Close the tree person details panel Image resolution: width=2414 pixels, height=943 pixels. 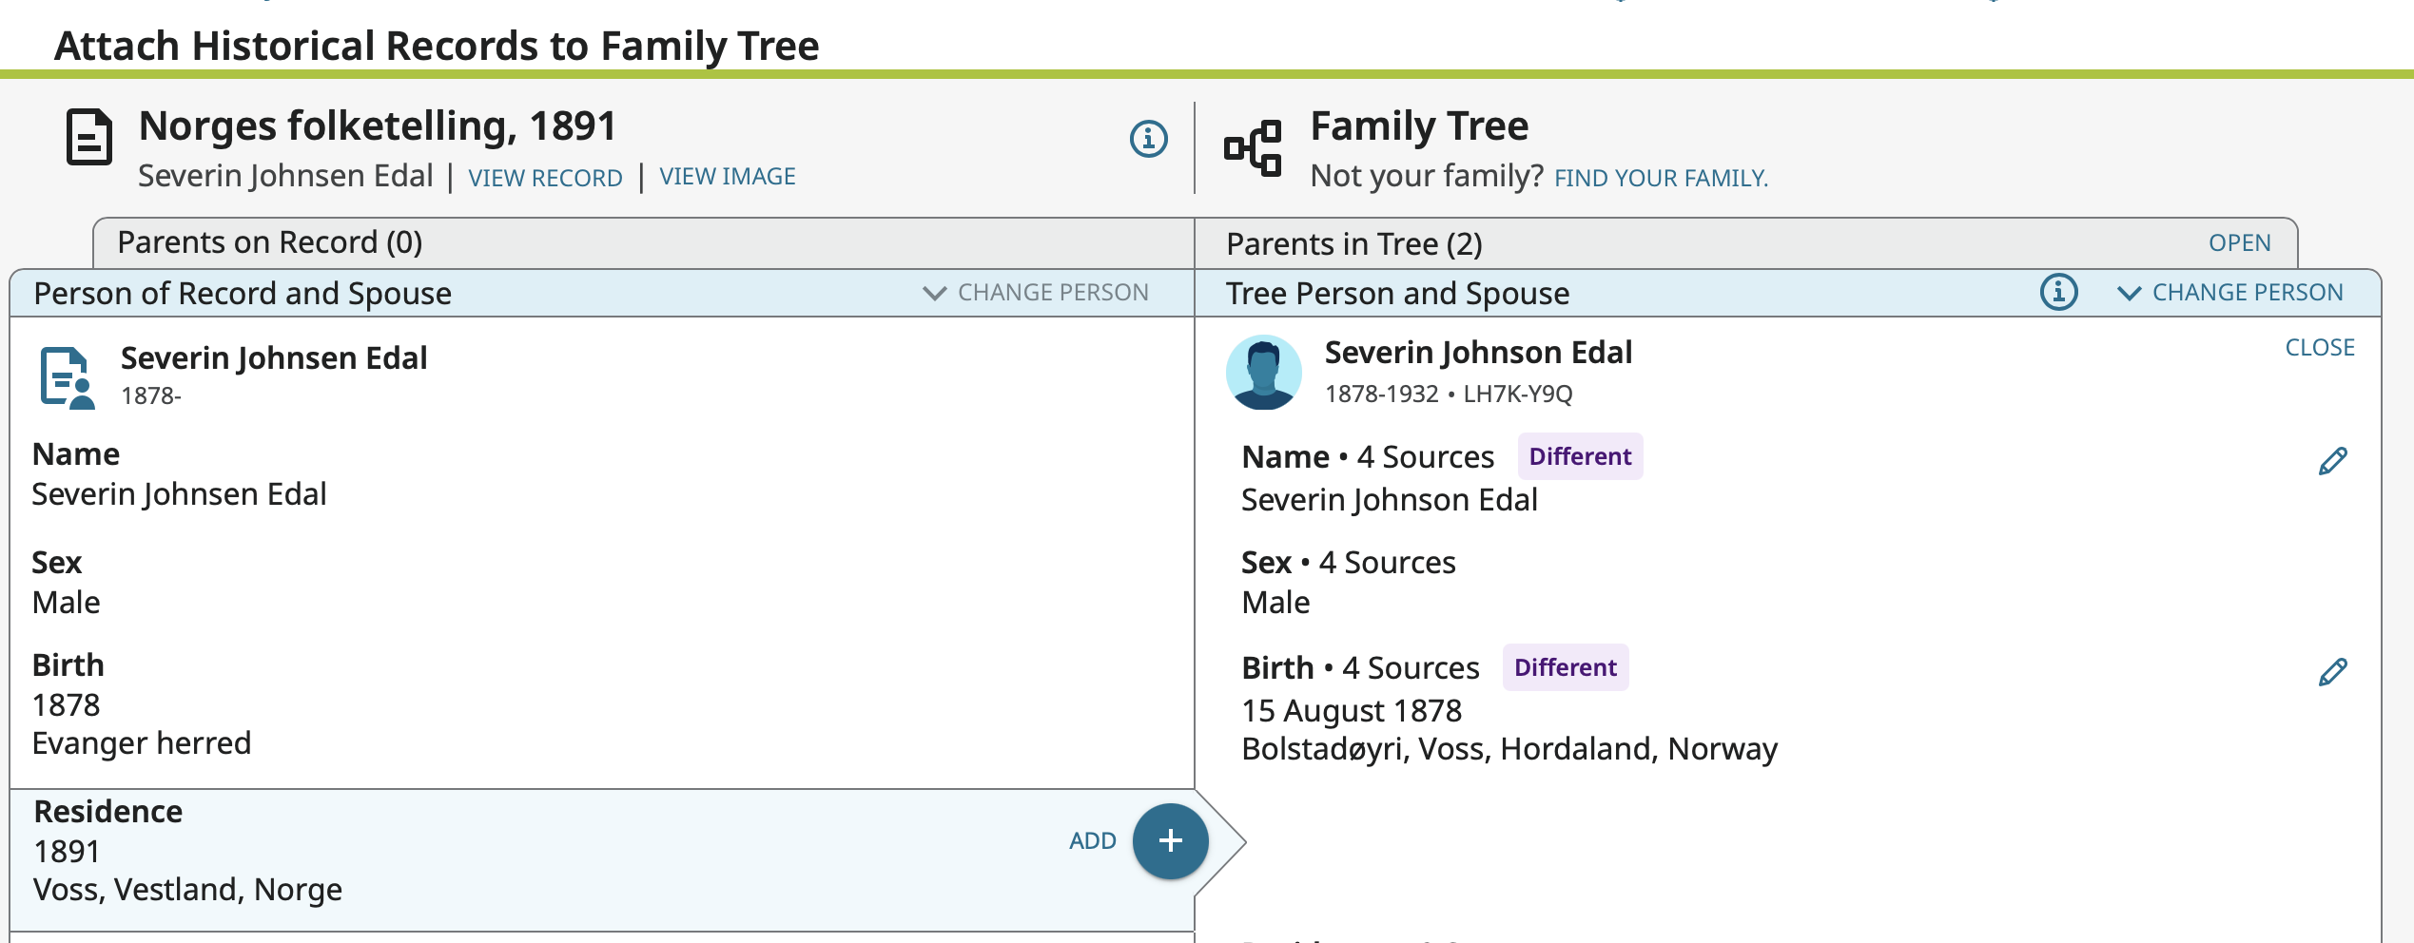click(2320, 348)
